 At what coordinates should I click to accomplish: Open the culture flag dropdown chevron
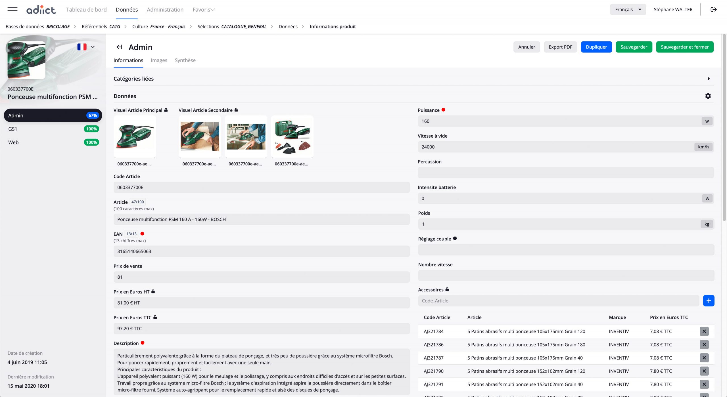[x=93, y=47]
